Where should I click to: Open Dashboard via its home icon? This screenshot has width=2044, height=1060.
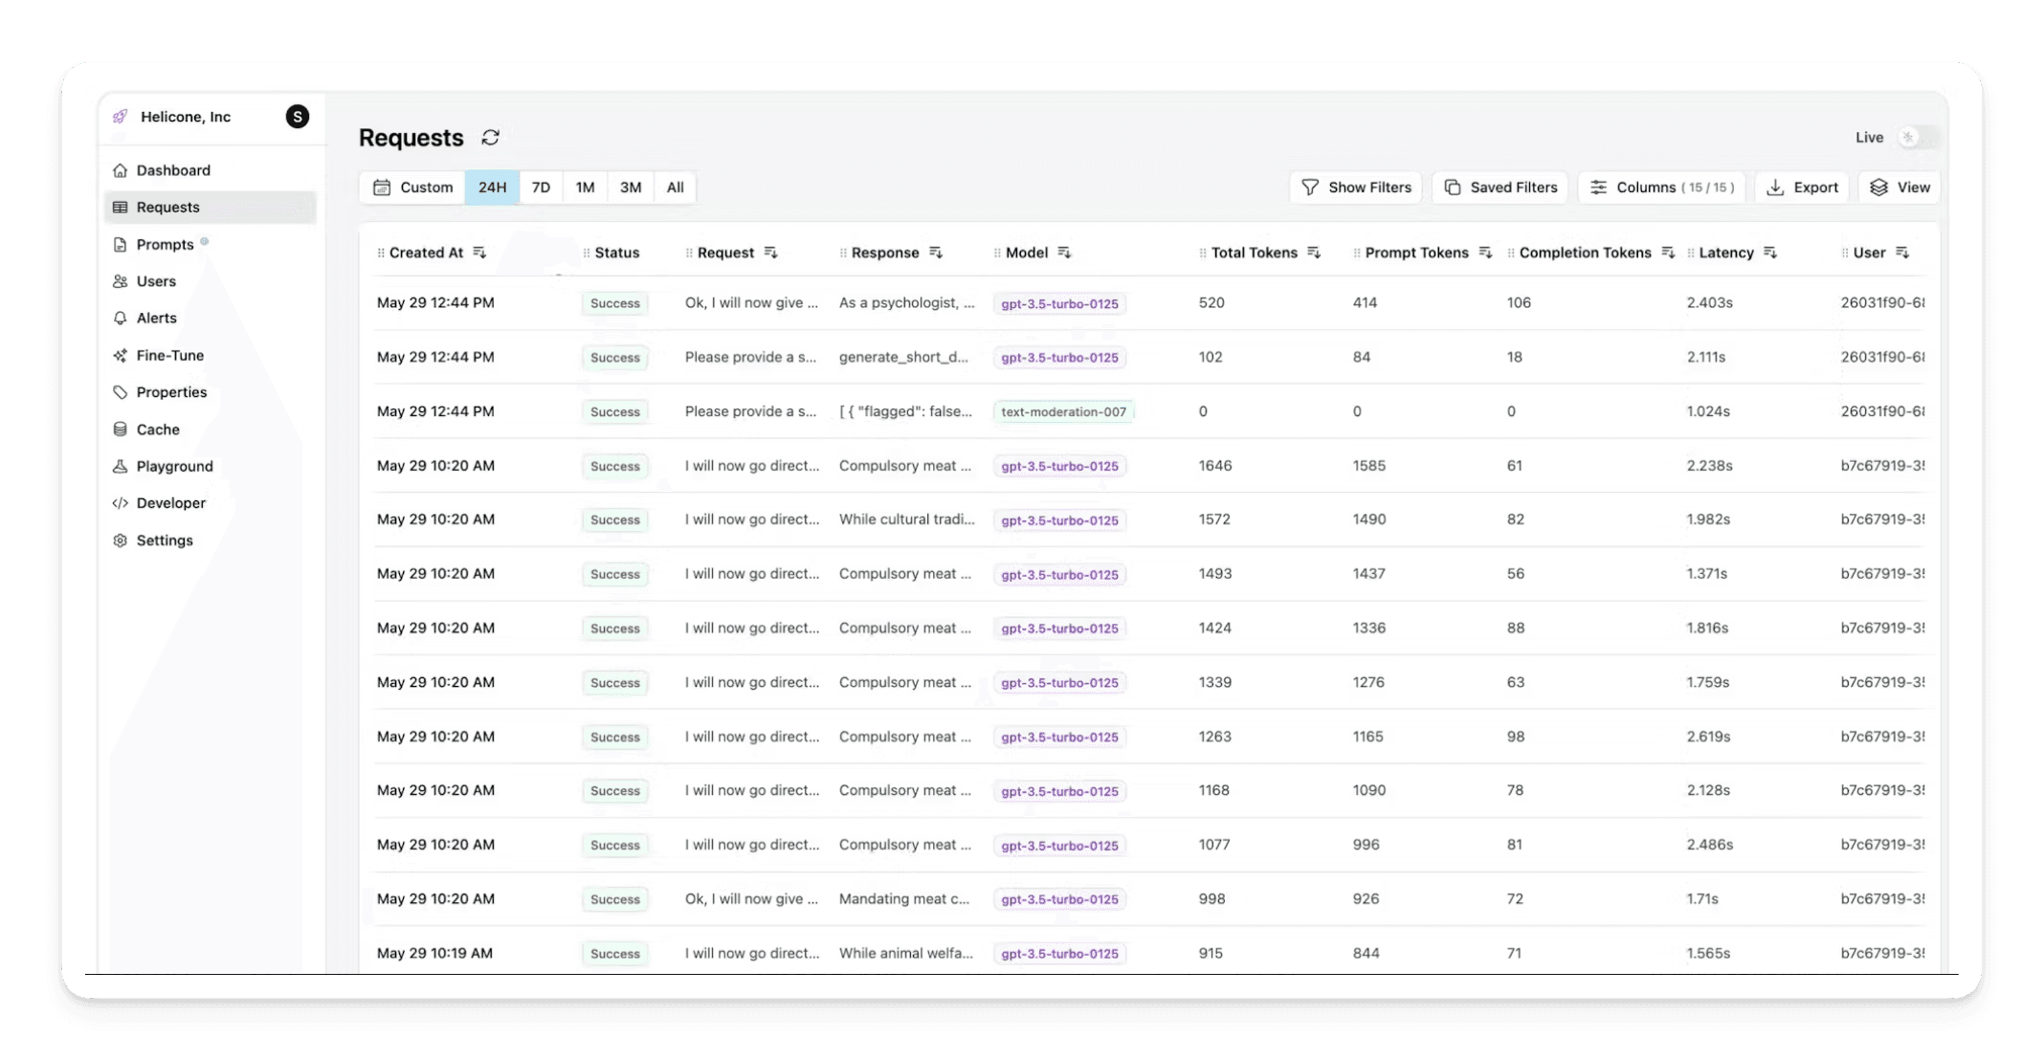pos(120,170)
